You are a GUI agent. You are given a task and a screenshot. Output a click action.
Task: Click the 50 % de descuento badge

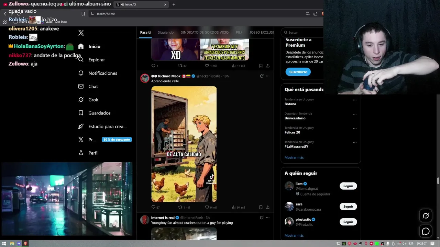pos(117,140)
